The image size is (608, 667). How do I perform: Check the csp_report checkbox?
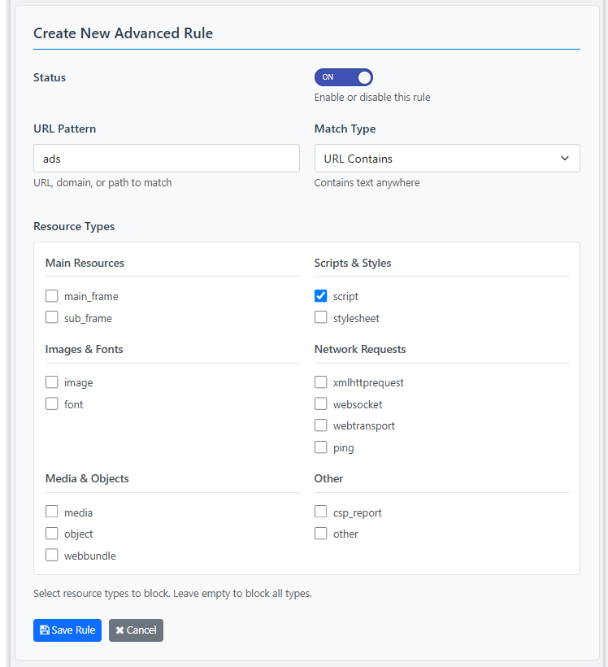click(x=321, y=512)
